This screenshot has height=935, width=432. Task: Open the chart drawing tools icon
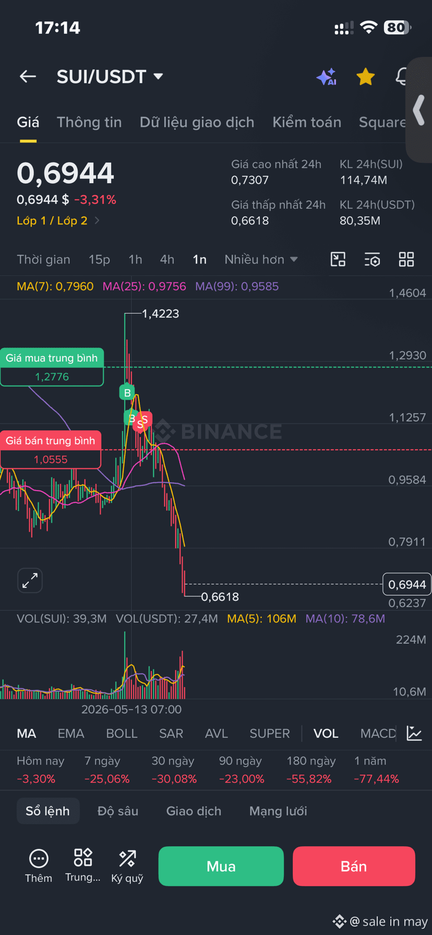(338, 259)
